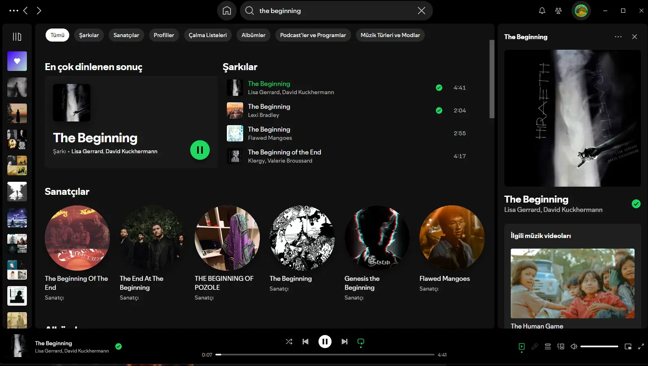Open the miniplayer icon
Viewport: 648px width, 366px height.
(x=628, y=346)
